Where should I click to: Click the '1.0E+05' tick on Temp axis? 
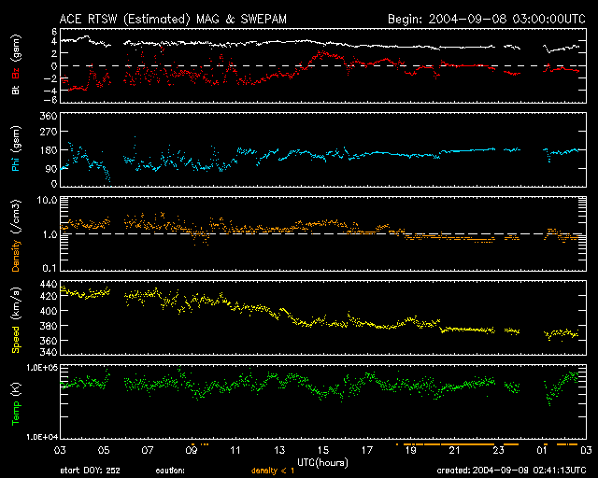[42, 368]
